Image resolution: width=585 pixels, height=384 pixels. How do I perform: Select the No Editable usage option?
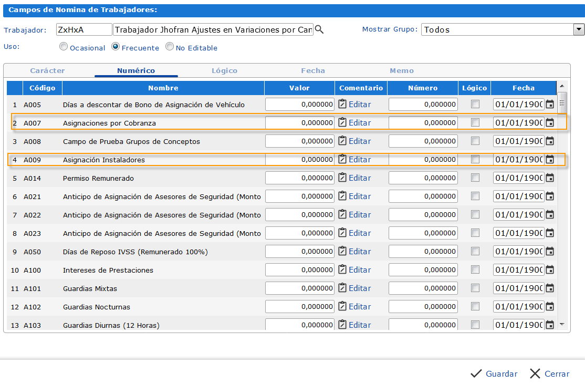170,47
